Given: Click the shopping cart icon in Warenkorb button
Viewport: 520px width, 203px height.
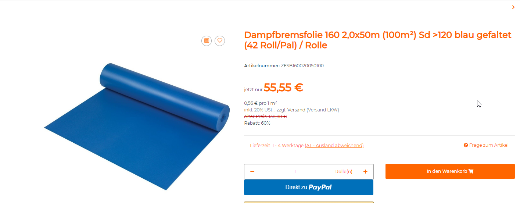Looking at the screenshot, I should click(x=471, y=171).
